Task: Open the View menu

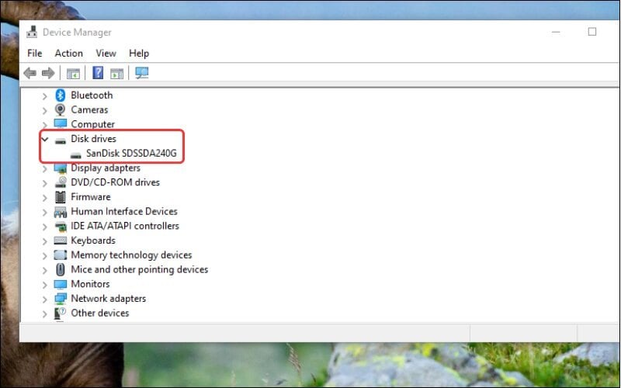Action: pos(106,53)
